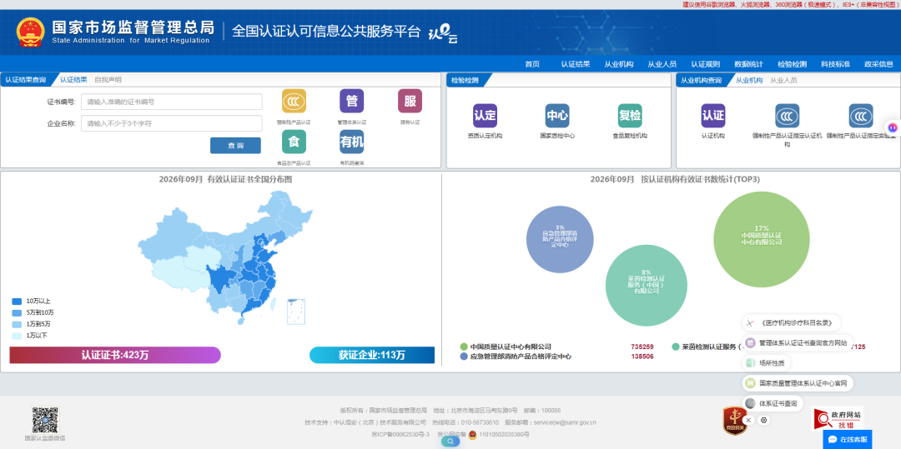Select the 管理体系认证 purple icon
901x449 pixels.
click(352, 101)
